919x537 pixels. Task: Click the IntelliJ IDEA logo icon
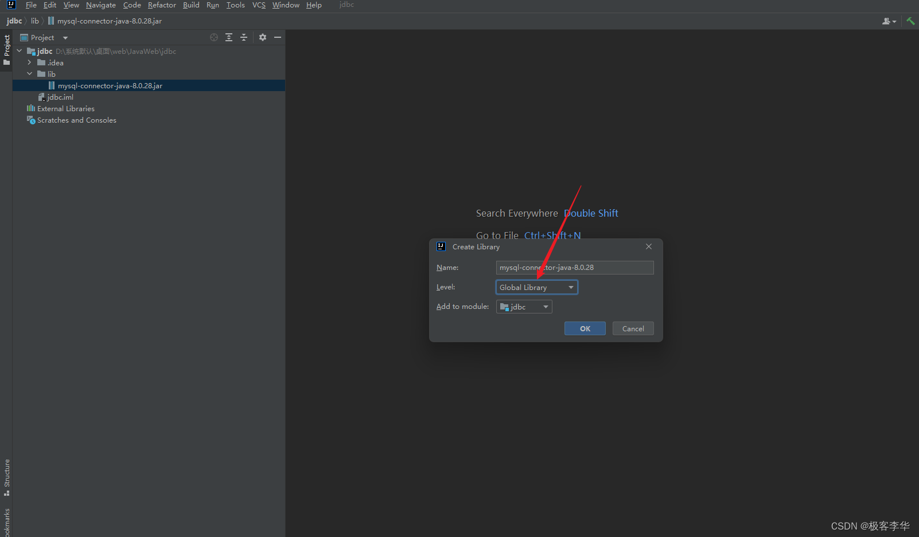click(11, 5)
